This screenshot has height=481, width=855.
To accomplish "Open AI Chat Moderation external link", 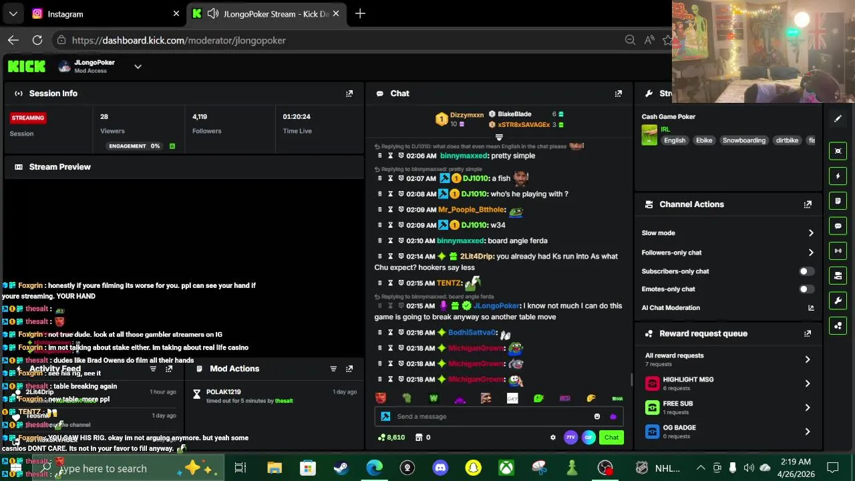I will click(x=811, y=308).
